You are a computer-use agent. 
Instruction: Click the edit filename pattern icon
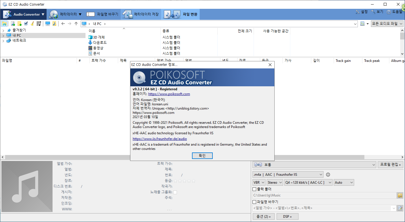tap(400, 208)
